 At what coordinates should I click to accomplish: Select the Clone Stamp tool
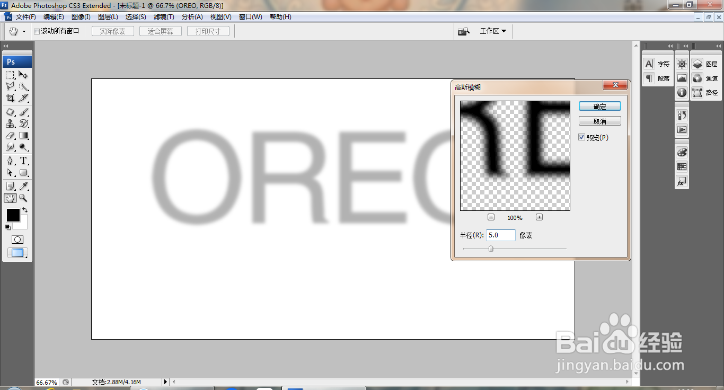pos(10,123)
